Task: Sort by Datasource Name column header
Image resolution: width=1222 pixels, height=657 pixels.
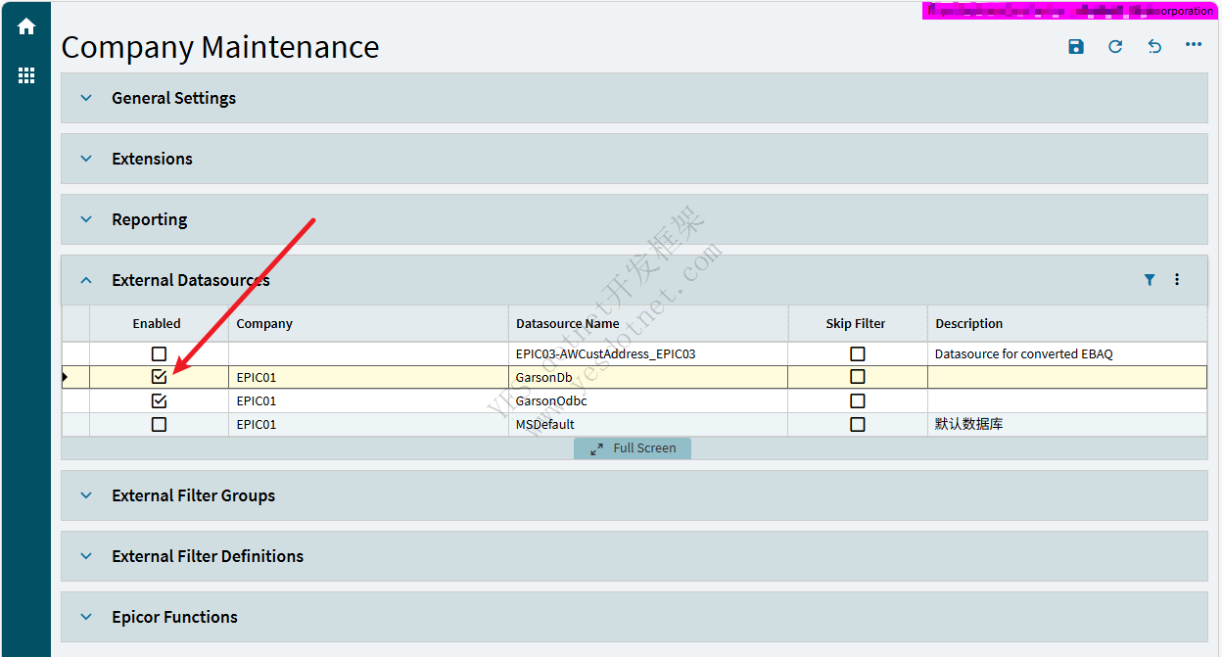Action: 568,324
